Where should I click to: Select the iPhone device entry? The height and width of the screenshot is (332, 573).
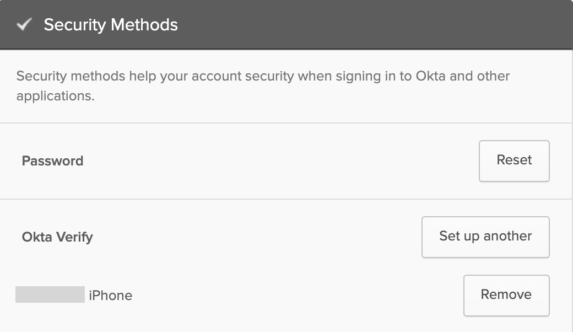pyautogui.click(x=74, y=296)
